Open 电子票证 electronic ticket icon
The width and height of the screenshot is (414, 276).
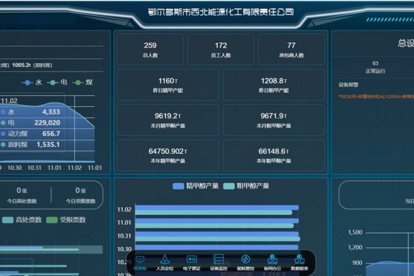(x=191, y=262)
